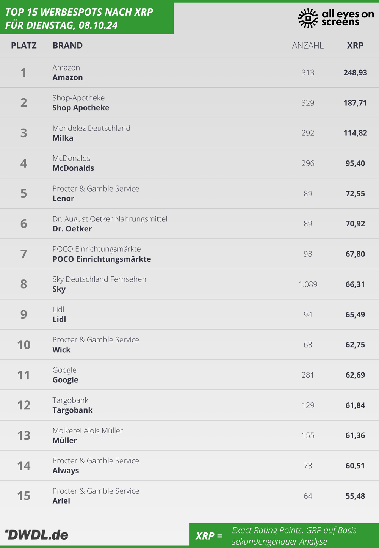Select the PLATZ column header

pyautogui.click(x=24, y=46)
